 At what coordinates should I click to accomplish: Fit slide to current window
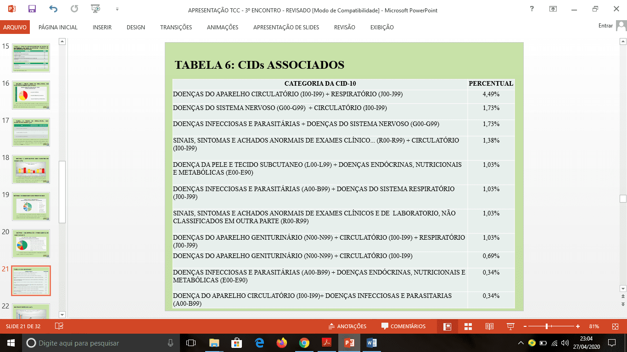coord(615,326)
